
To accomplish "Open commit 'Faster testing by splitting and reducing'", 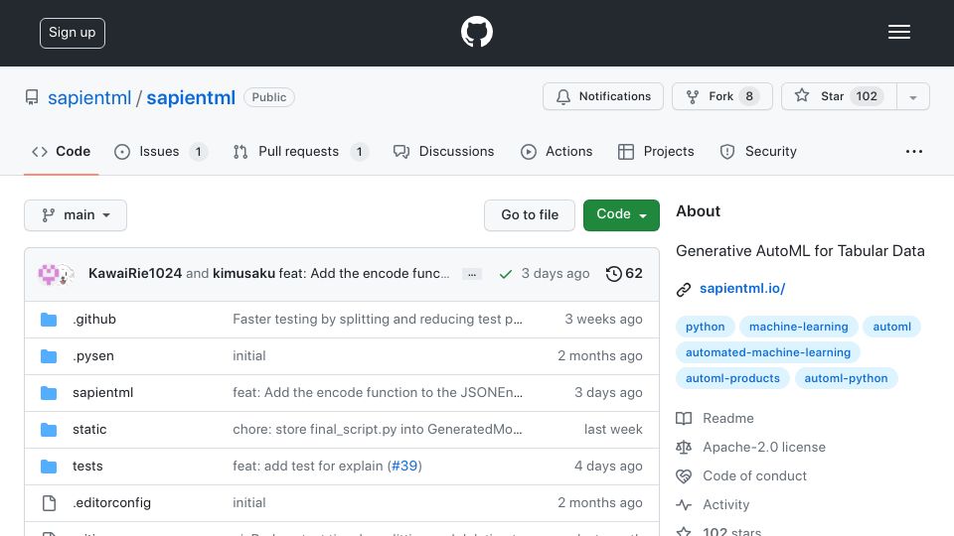I will click(x=378, y=319).
